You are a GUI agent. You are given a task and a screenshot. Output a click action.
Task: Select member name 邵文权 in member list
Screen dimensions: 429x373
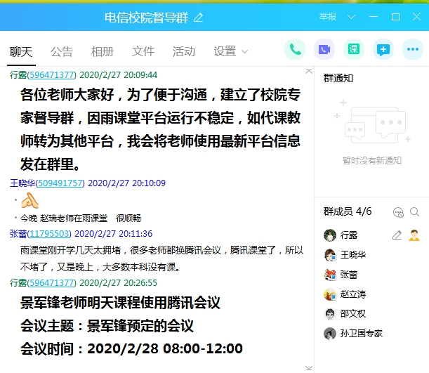click(353, 313)
